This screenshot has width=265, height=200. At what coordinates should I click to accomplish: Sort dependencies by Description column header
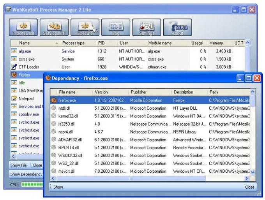[x=189, y=92]
